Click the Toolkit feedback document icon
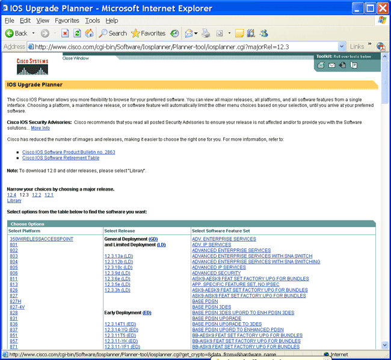 354,65
